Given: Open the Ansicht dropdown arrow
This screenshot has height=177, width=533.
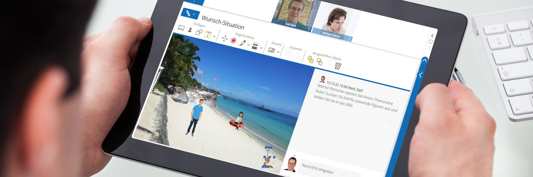Looking at the screenshot, I should pyautogui.click(x=278, y=52).
